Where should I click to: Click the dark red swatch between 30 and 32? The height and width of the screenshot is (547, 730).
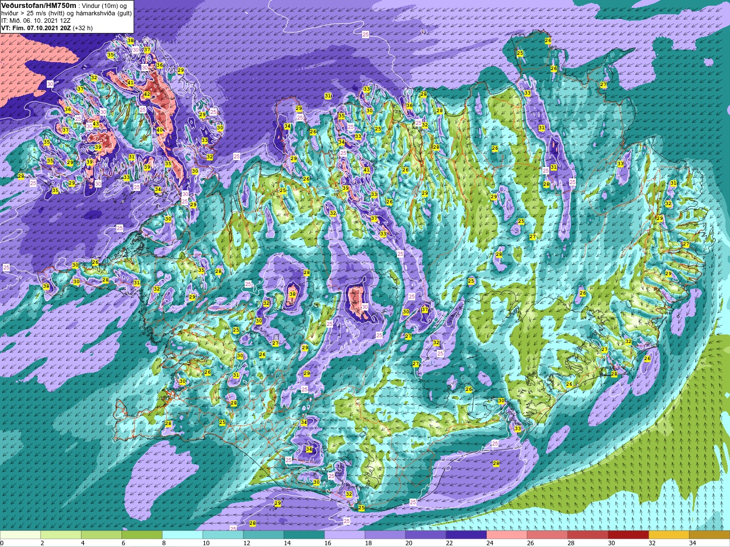tap(628, 535)
